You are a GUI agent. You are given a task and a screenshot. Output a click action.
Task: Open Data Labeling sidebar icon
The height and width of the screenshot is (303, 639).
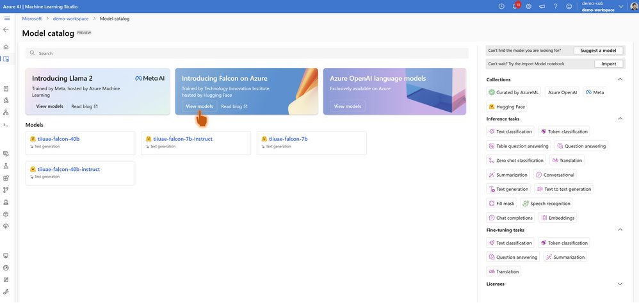tap(6, 280)
